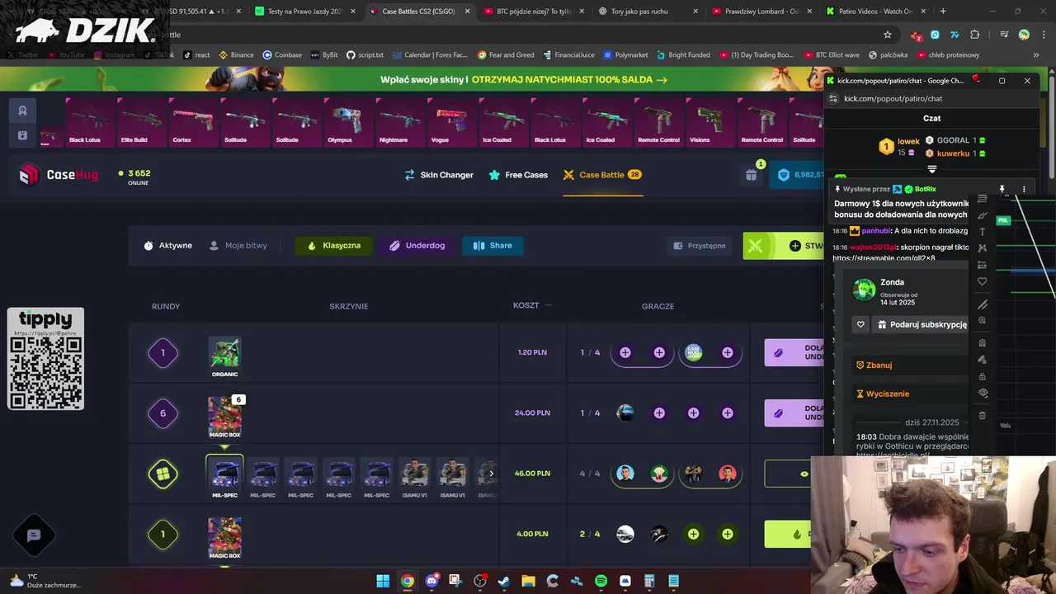Click the magnet tool in drawing toolbar
Viewport: 1056px width, 594px height.
click(x=982, y=342)
